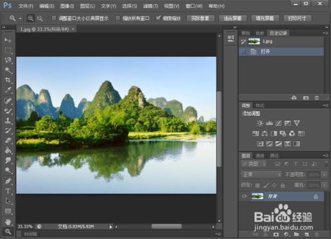Expand the 不透明度 opacity dropdown arrow
The width and height of the screenshot is (331, 239).
point(324,175)
